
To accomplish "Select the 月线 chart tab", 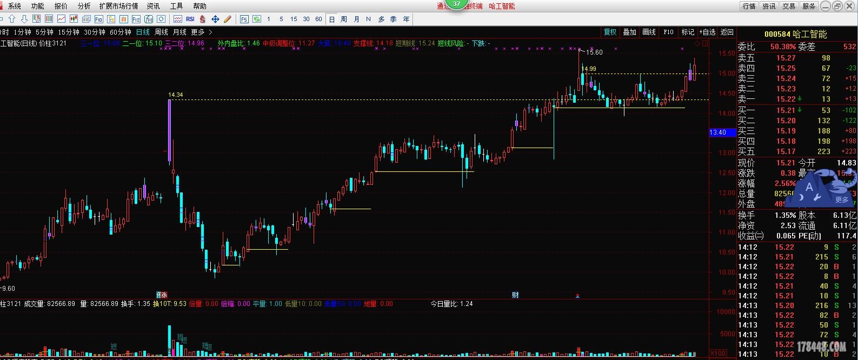I will coord(180,32).
